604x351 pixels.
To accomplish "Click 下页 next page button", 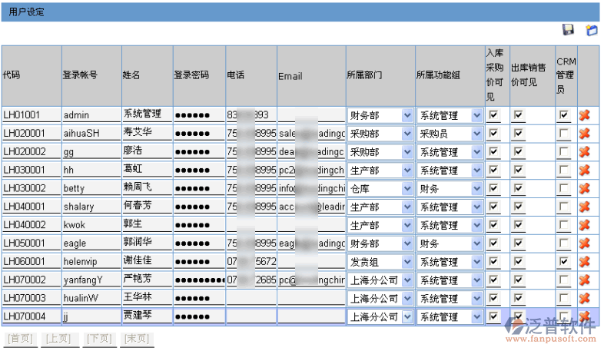I will (x=98, y=339).
